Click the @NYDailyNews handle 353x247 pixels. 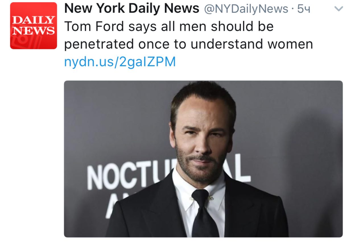(246, 9)
